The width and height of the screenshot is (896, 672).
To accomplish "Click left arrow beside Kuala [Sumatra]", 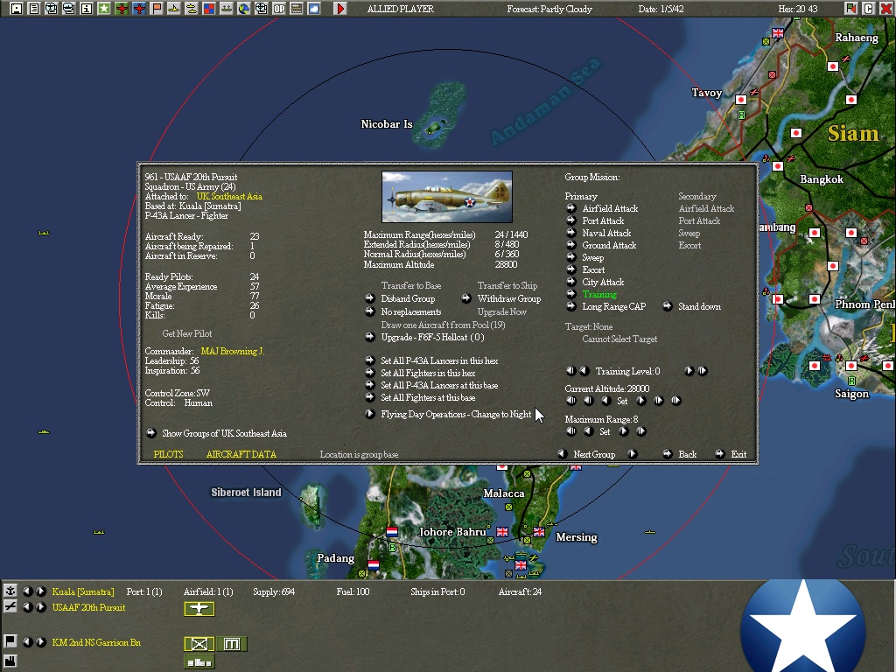I will tap(27, 591).
